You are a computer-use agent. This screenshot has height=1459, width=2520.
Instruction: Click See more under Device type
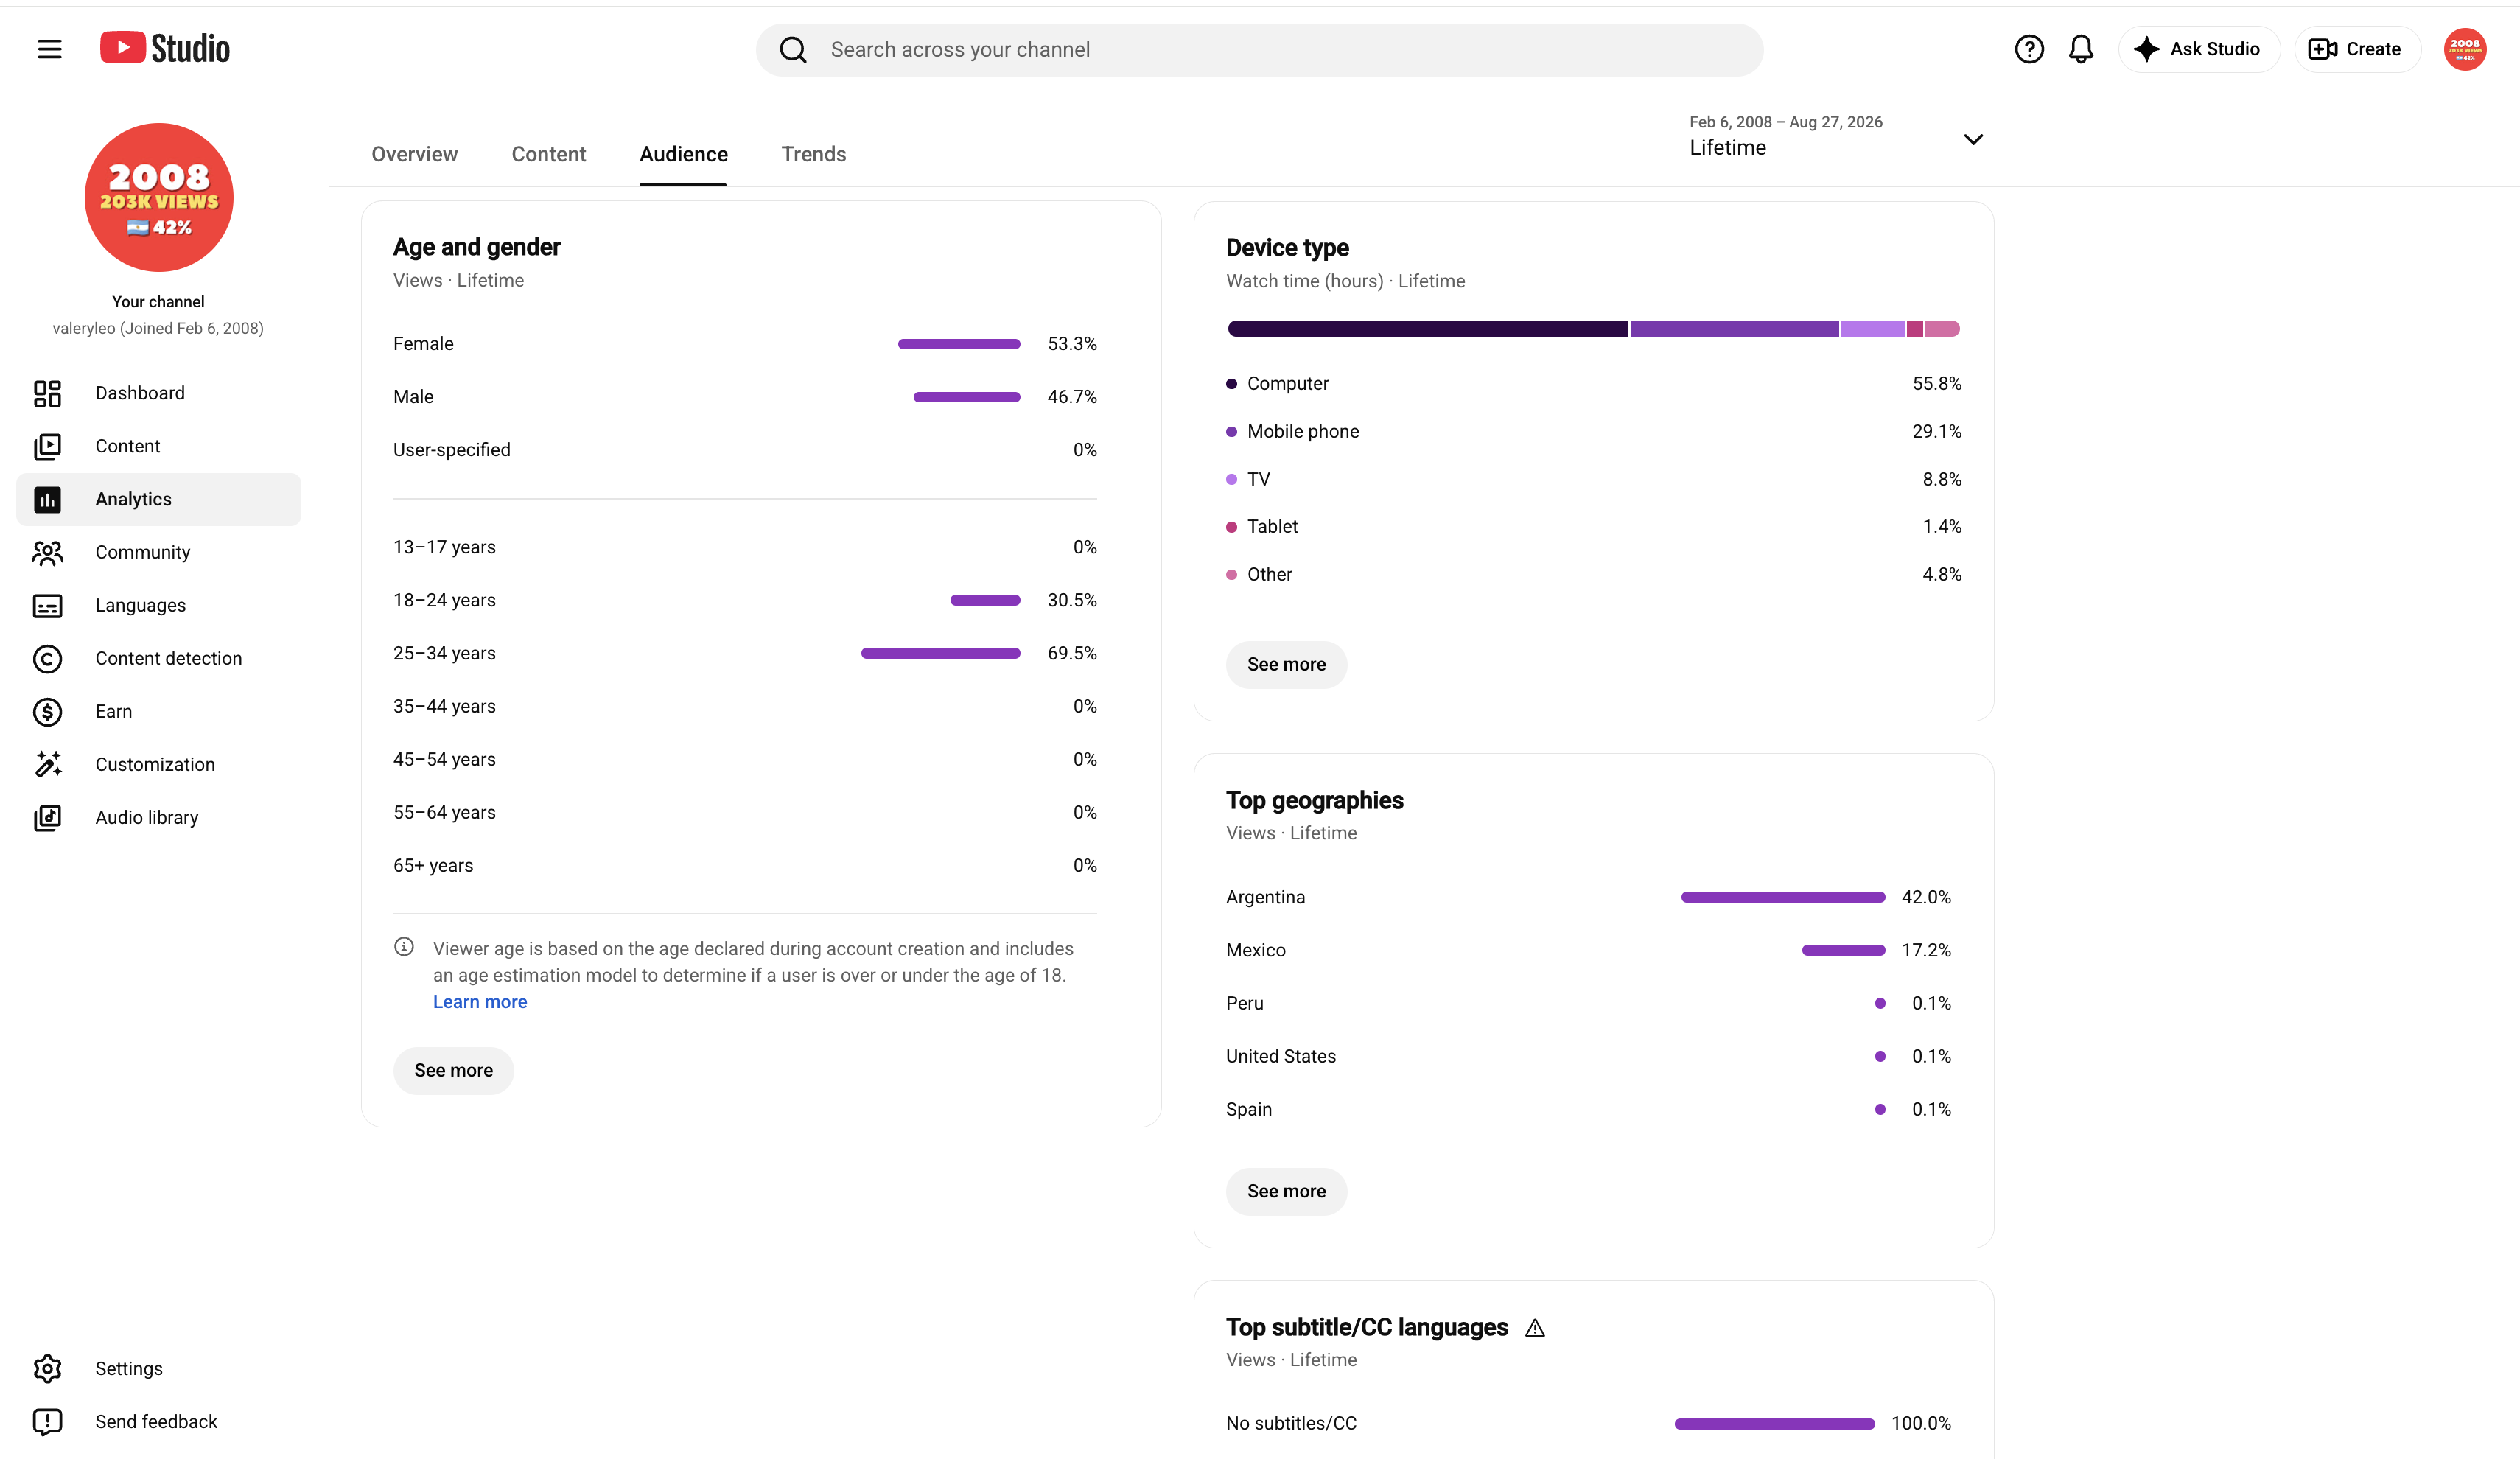point(1286,664)
